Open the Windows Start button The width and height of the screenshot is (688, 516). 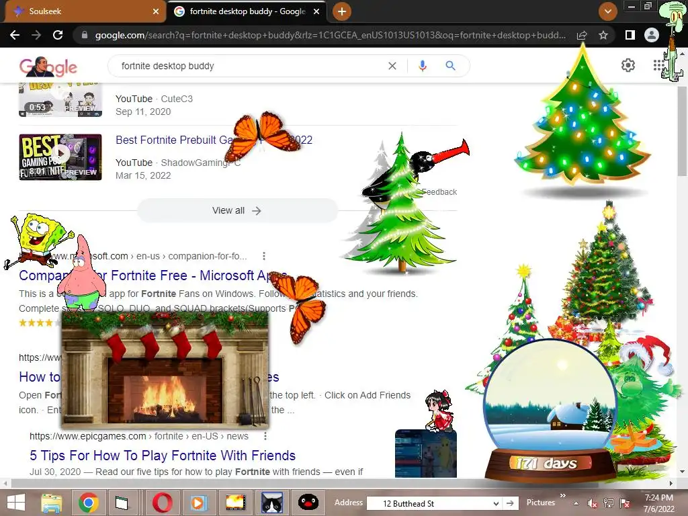coord(16,503)
